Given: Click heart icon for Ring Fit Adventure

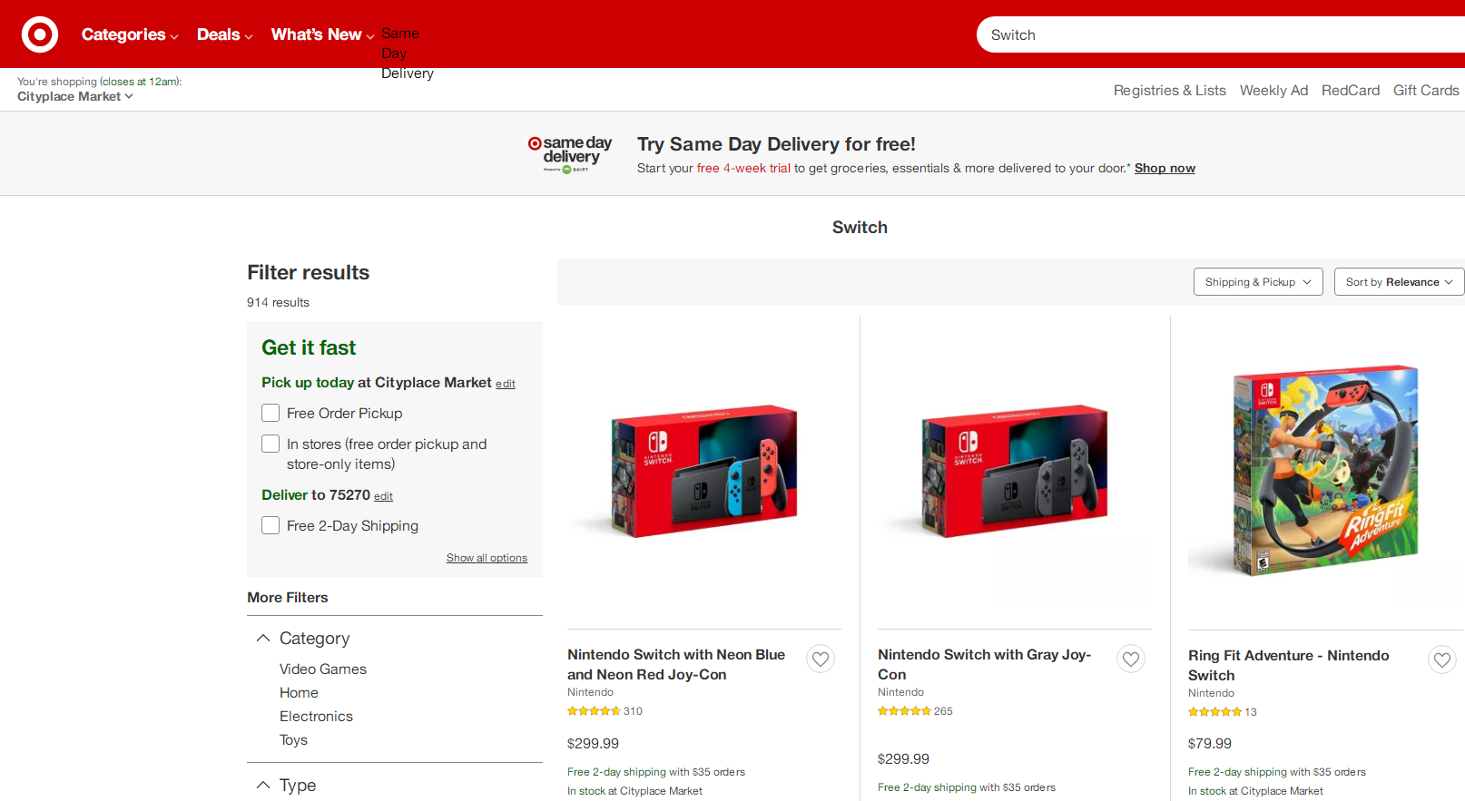Looking at the screenshot, I should (1441, 660).
